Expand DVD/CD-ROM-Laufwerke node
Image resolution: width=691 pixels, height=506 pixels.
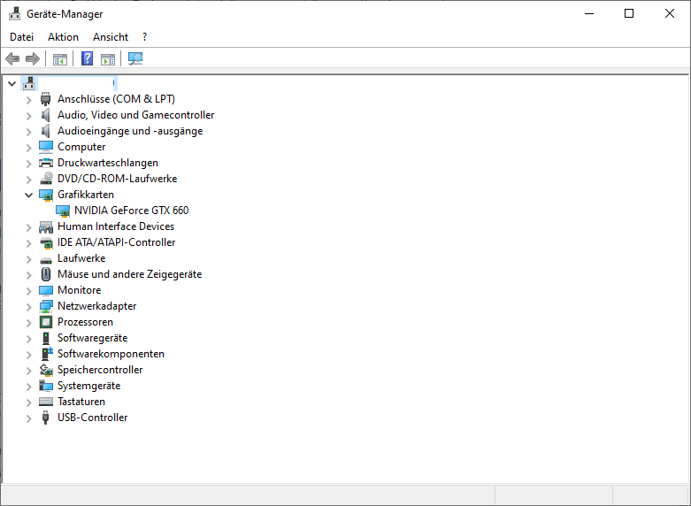coord(29,179)
